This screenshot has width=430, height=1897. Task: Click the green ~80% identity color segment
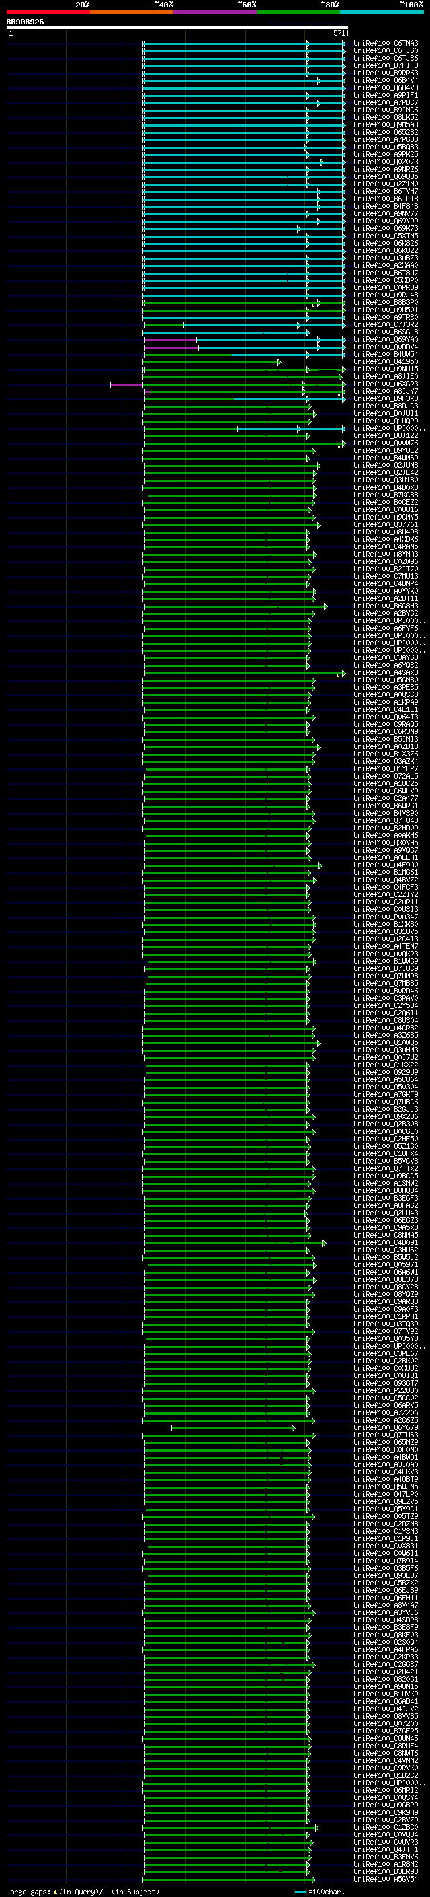click(x=298, y=12)
